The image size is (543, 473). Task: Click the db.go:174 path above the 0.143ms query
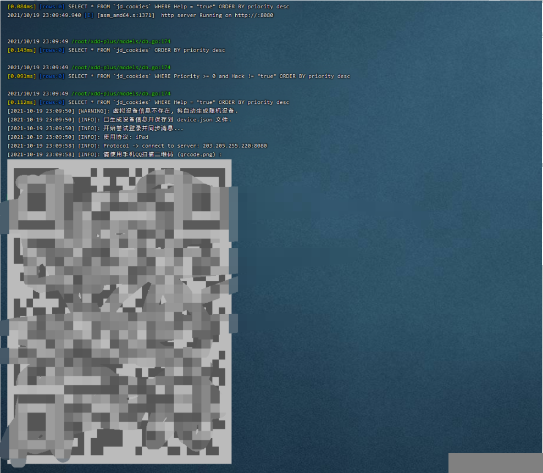121,41
